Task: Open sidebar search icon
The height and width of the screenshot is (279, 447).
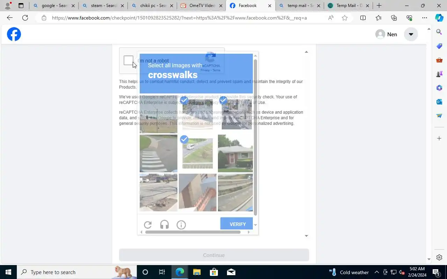Action: (x=439, y=32)
